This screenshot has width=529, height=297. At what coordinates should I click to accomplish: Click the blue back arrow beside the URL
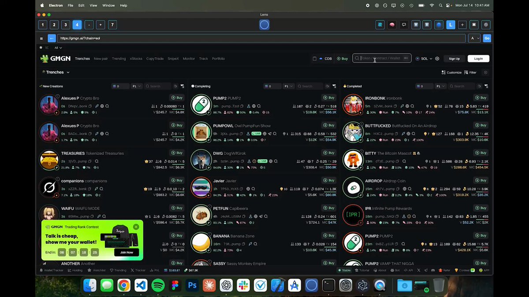(52, 38)
